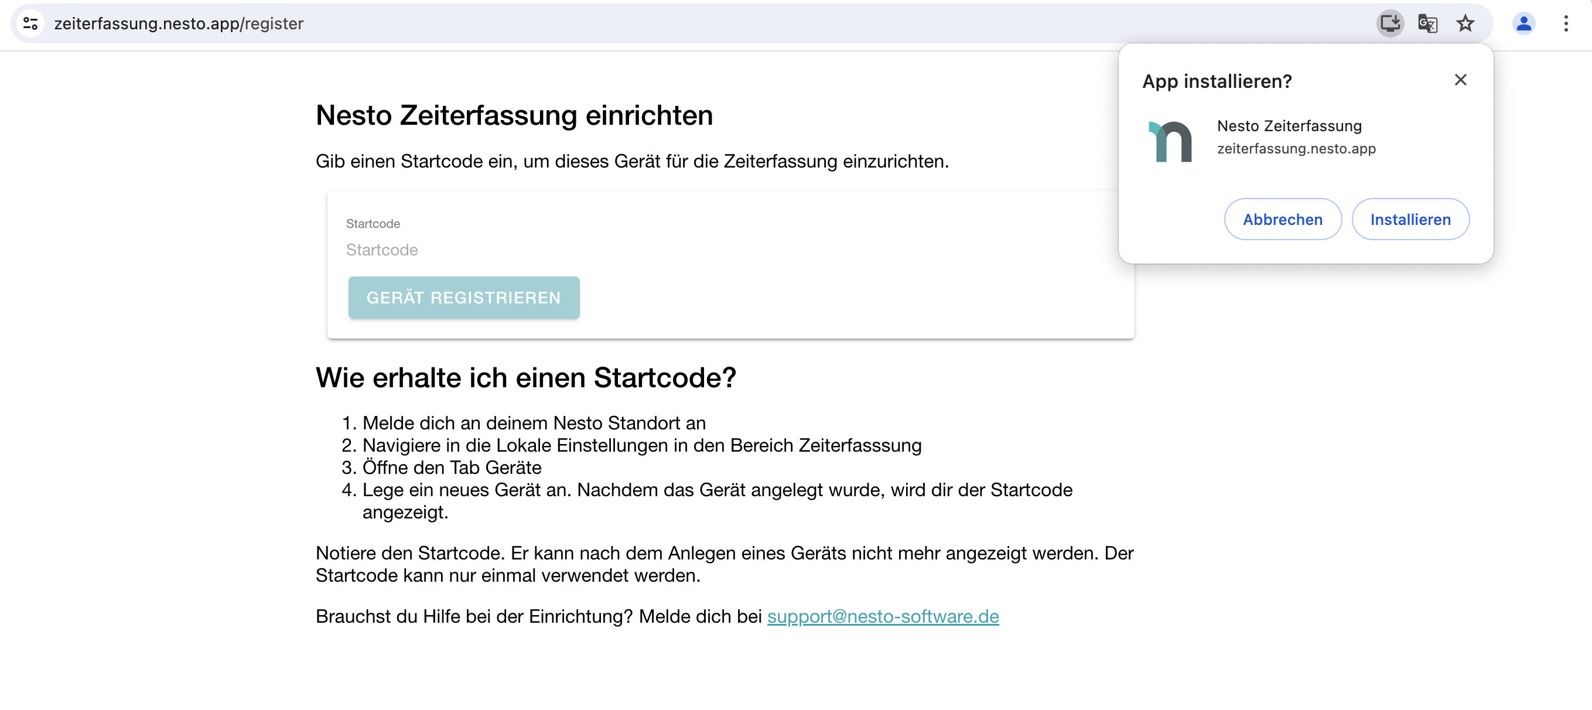1592x710 pixels.
Task: Open the Chrome profile avatar
Action: 1523,23
